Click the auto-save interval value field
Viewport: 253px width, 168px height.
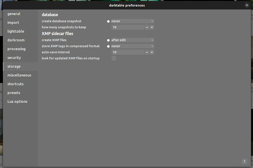(128, 52)
